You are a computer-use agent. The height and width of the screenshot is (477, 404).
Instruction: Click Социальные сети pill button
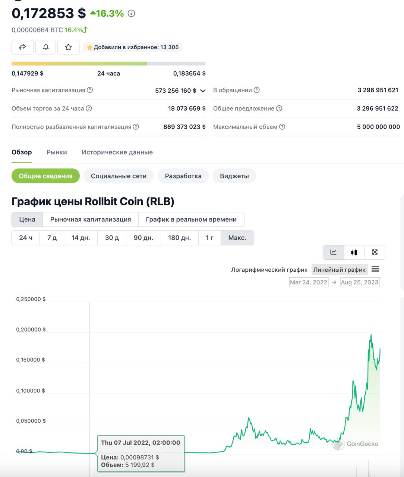119,176
